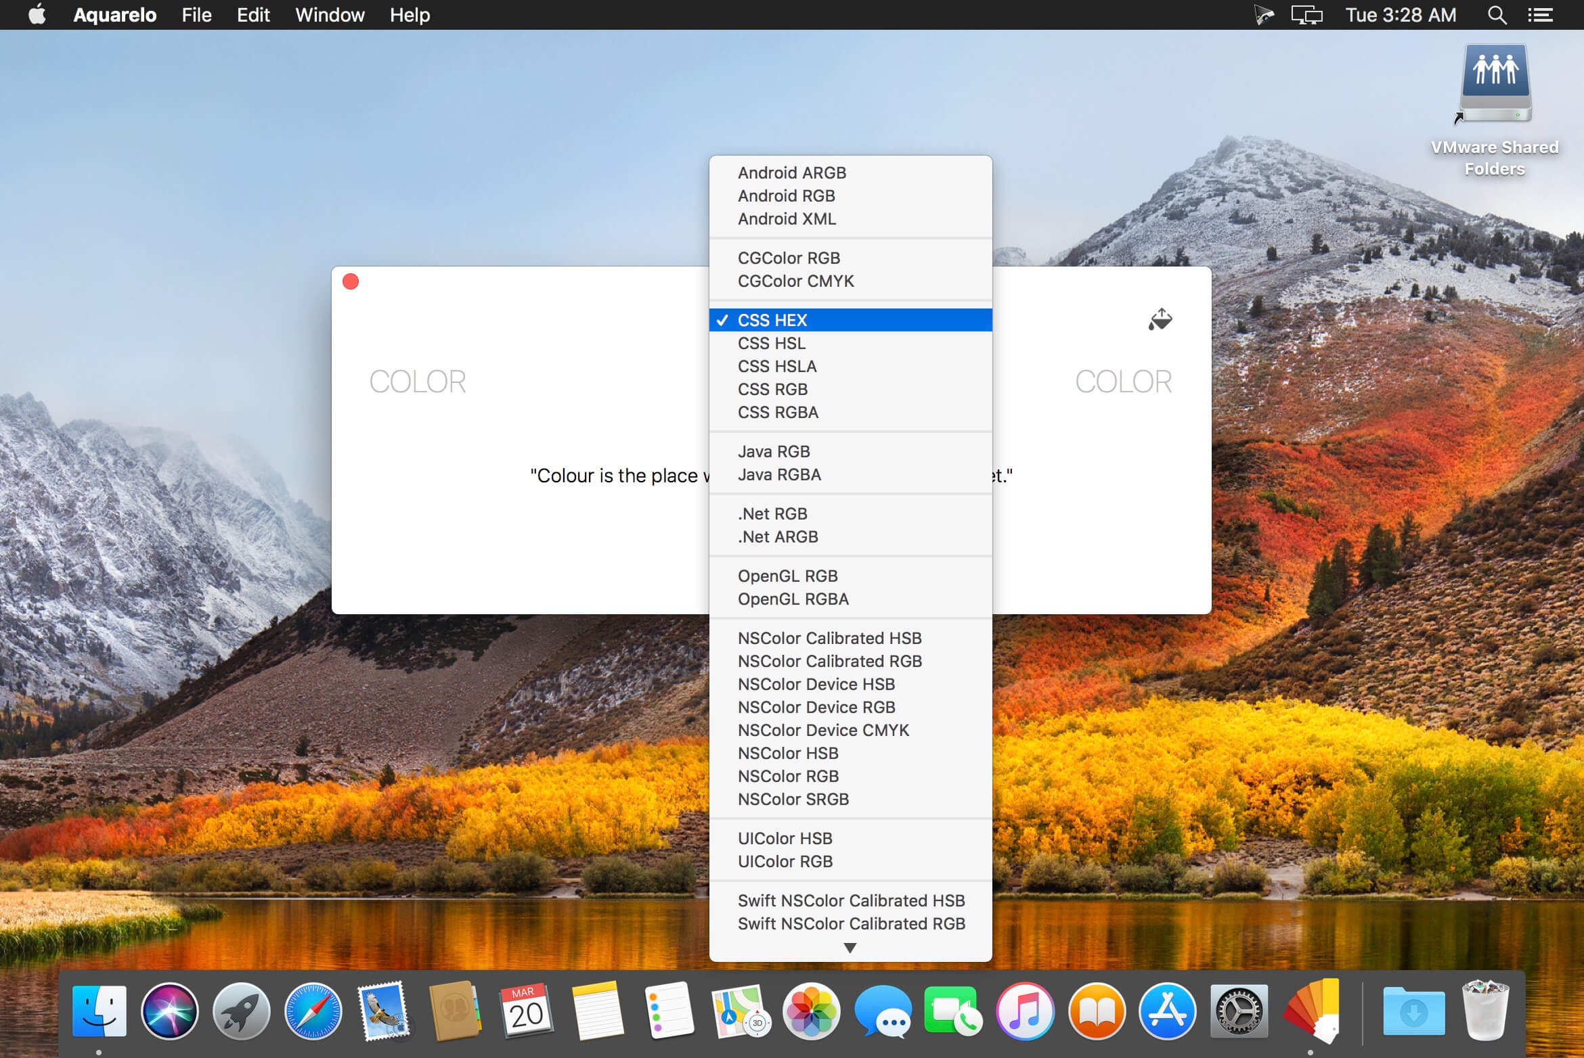
Task: Select CSS RGBA color format
Action: point(778,412)
